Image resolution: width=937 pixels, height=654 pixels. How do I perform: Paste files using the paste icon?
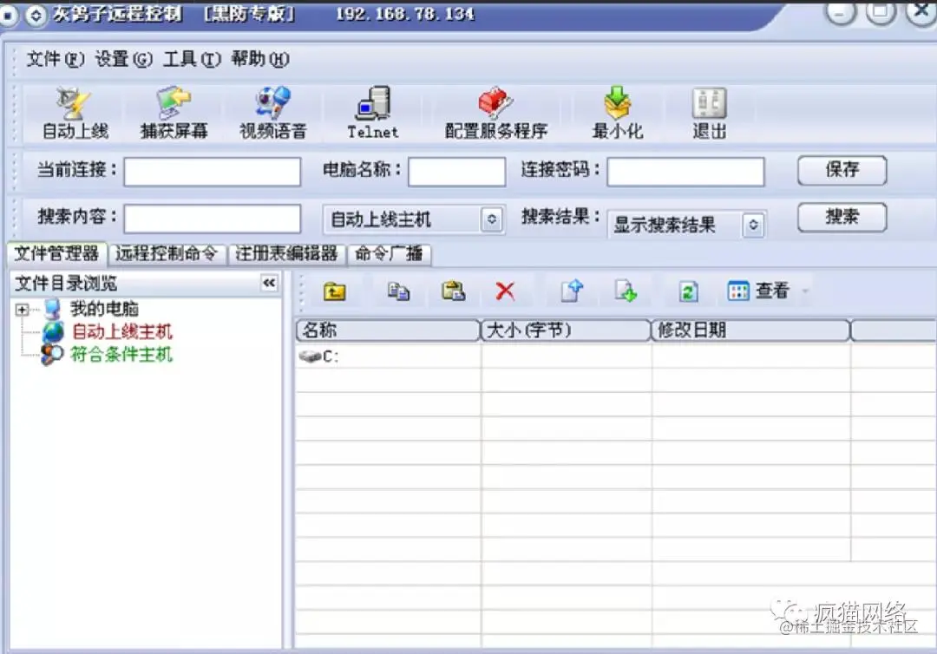point(451,291)
